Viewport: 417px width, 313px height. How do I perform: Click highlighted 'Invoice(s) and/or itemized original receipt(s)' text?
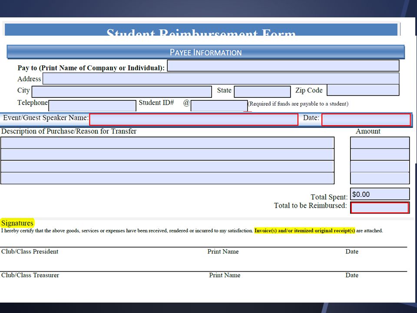point(304,230)
